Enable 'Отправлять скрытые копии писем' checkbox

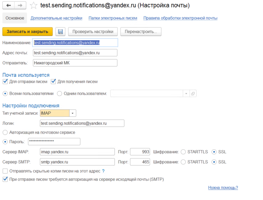pos(5,171)
